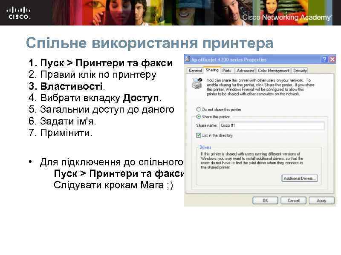The width and height of the screenshot is (341, 255).
Task: Click the Cisco logo in the top-left corner
Action: [18, 13]
